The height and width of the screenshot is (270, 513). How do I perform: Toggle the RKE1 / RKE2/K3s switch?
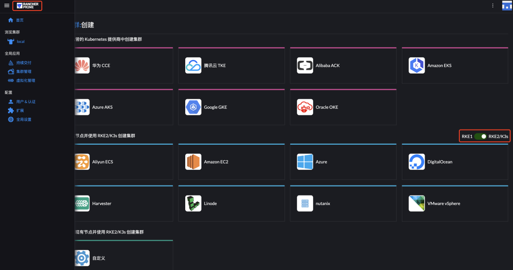(481, 136)
